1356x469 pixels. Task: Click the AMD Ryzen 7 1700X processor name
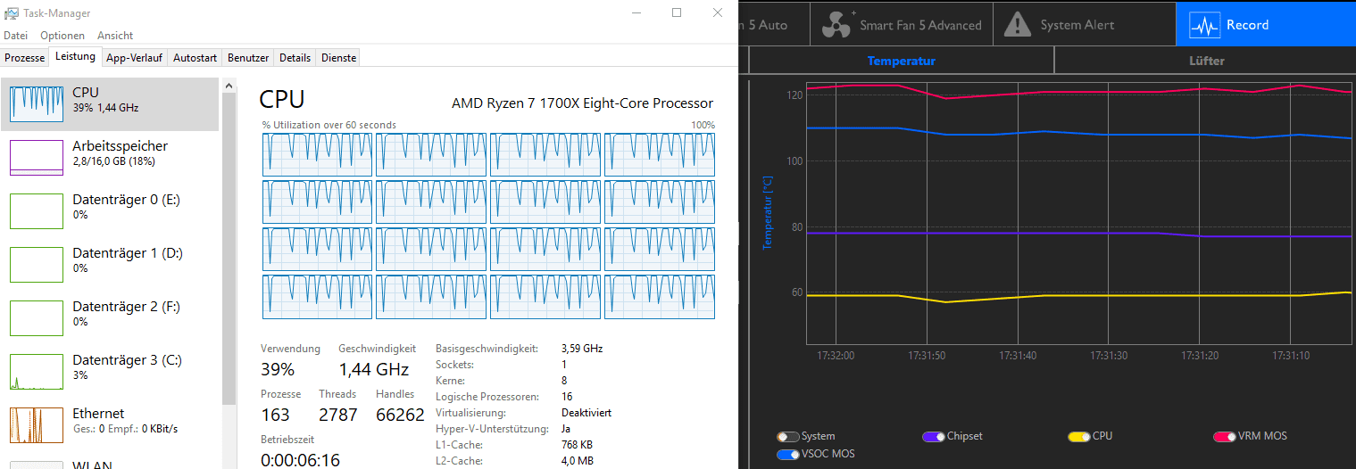(x=582, y=103)
